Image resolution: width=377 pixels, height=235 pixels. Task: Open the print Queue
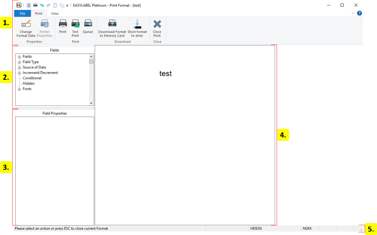(88, 24)
